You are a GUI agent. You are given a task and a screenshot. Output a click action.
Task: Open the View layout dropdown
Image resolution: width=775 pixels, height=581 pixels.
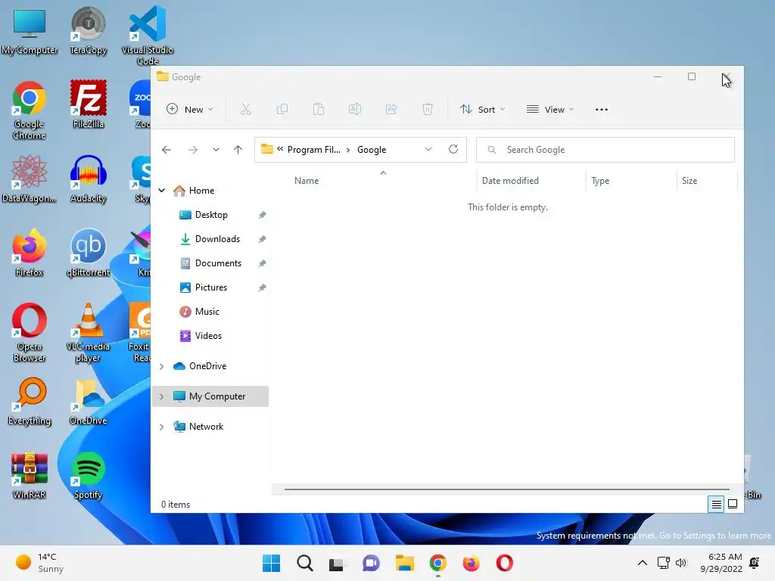[x=550, y=109]
